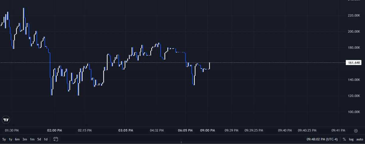The image size is (365, 144).
Task: Open the go-to-date calendar icon
Action: click(56, 139)
